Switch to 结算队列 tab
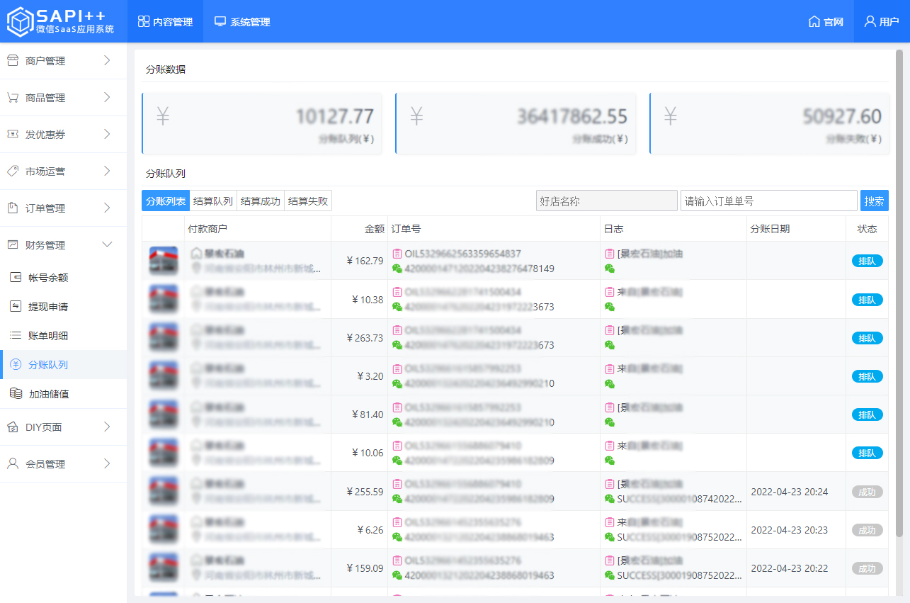The height and width of the screenshot is (603, 910). click(213, 201)
